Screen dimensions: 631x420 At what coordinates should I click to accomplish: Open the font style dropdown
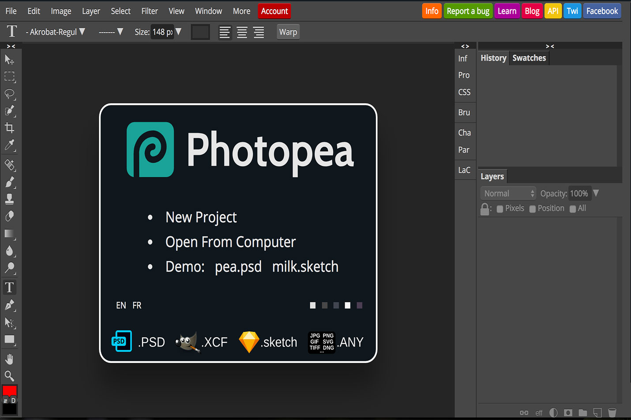(x=110, y=32)
